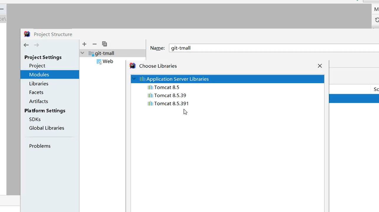
Task: Click the Project Structure window title
Action: click(x=53, y=34)
